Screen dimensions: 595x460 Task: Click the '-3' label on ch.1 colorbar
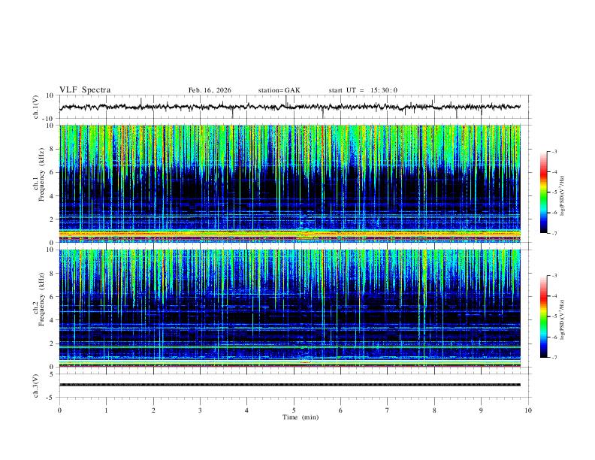coord(554,151)
